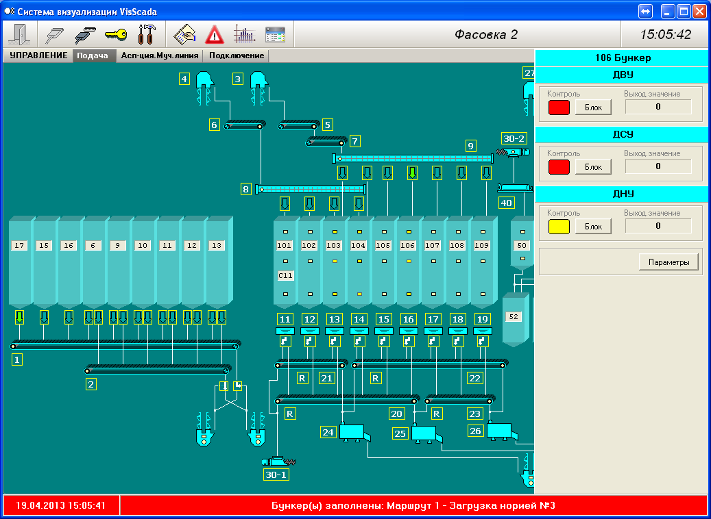Image resolution: width=711 pixels, height=519 pixels.
Task: Select bunker 103 label on diagram
Action: click(x=334, y=245)
